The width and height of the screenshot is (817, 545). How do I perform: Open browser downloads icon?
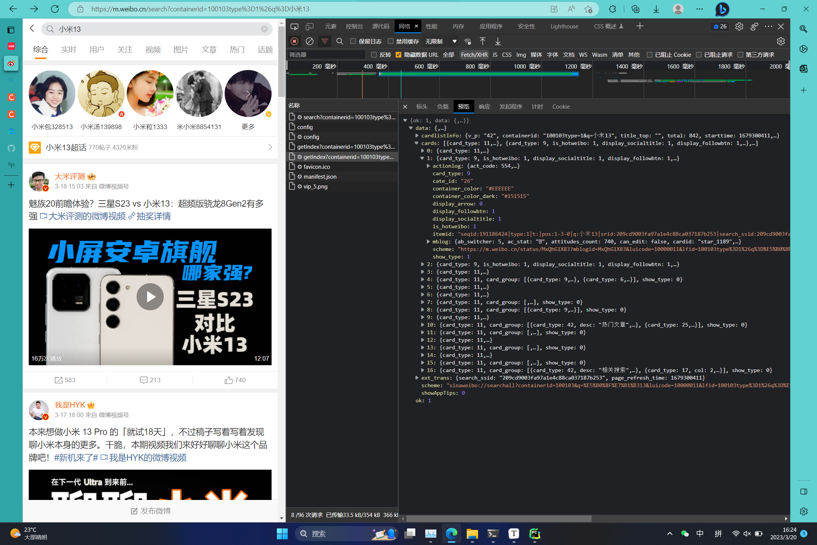[656, 9]
